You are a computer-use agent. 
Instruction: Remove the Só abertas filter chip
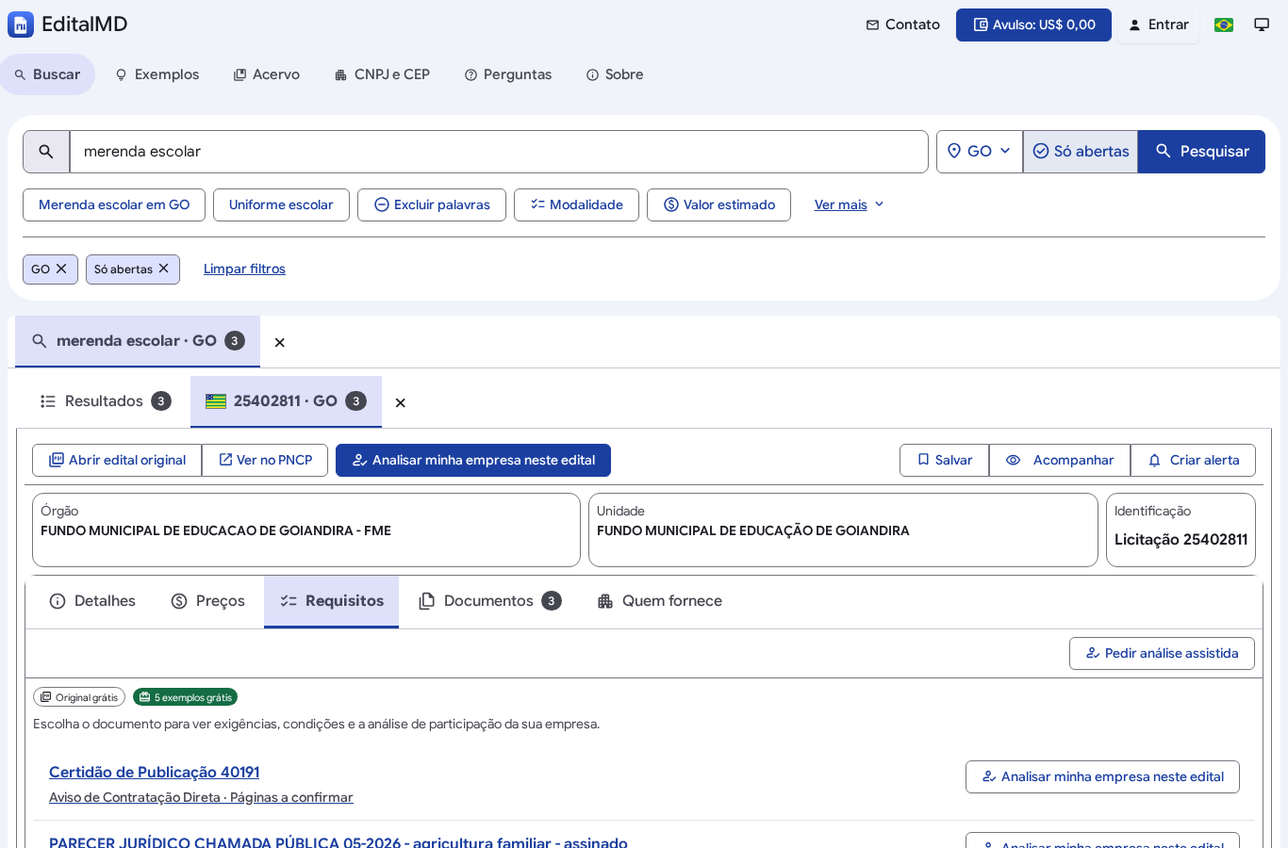[x=163, y=269]
